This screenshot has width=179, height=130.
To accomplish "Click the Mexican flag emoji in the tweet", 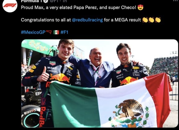I will pos(56,32).
